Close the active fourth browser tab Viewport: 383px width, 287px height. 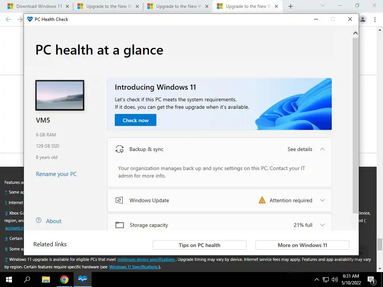click(276, 6)
